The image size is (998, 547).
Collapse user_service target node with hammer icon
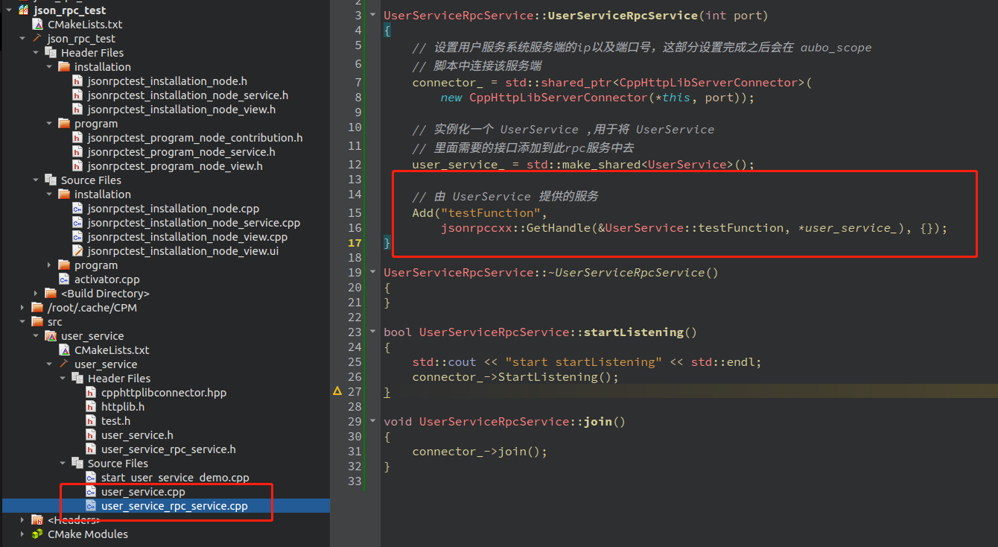click(49, 364)
